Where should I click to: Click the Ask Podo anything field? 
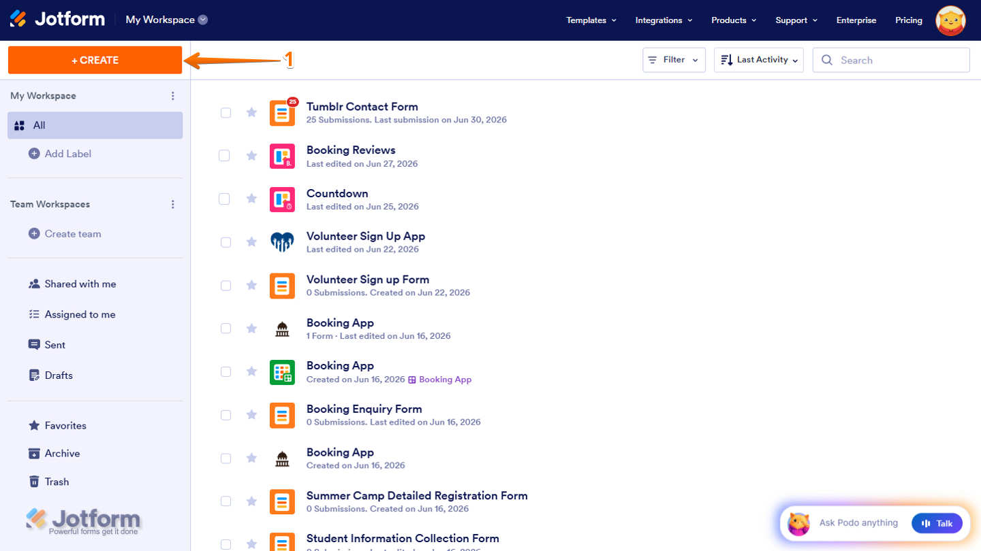click(858, 523)
